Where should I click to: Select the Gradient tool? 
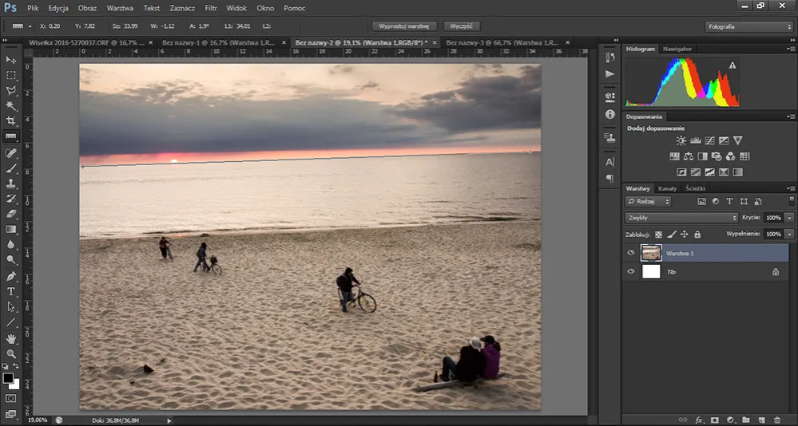10,229
